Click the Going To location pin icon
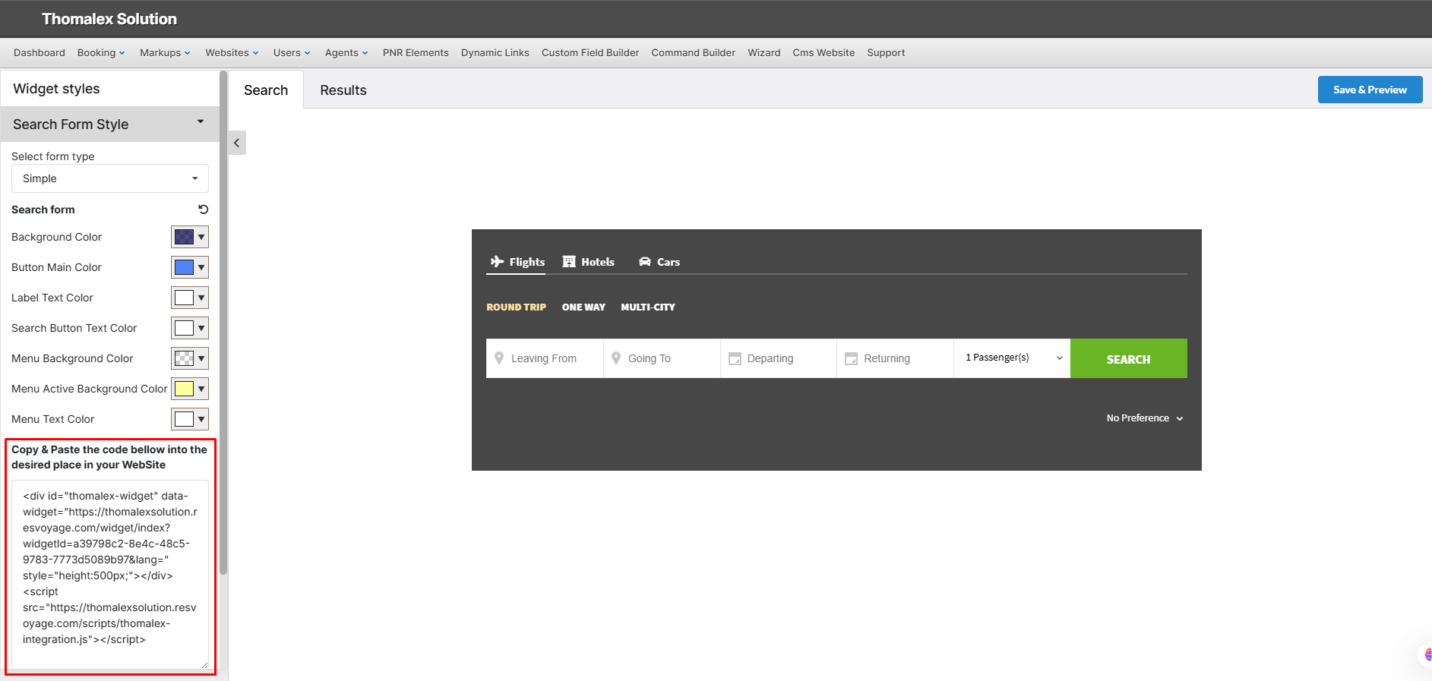The image size is (1432, 681). [616, 358]
